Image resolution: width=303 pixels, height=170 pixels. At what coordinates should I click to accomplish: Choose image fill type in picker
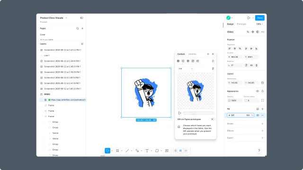coord(193,61)
